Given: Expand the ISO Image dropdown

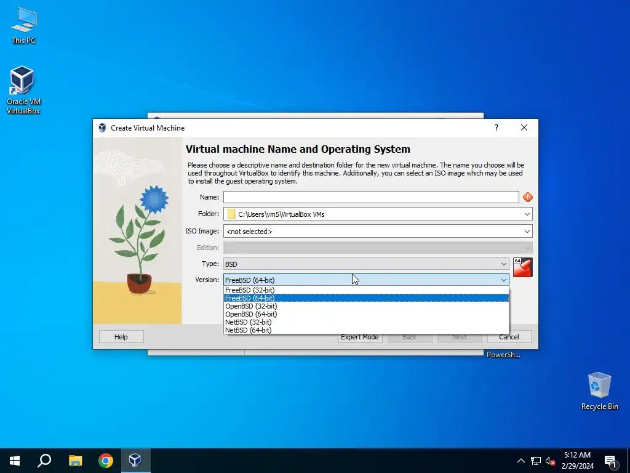Looking at the screenshot, I should point(527,232).
